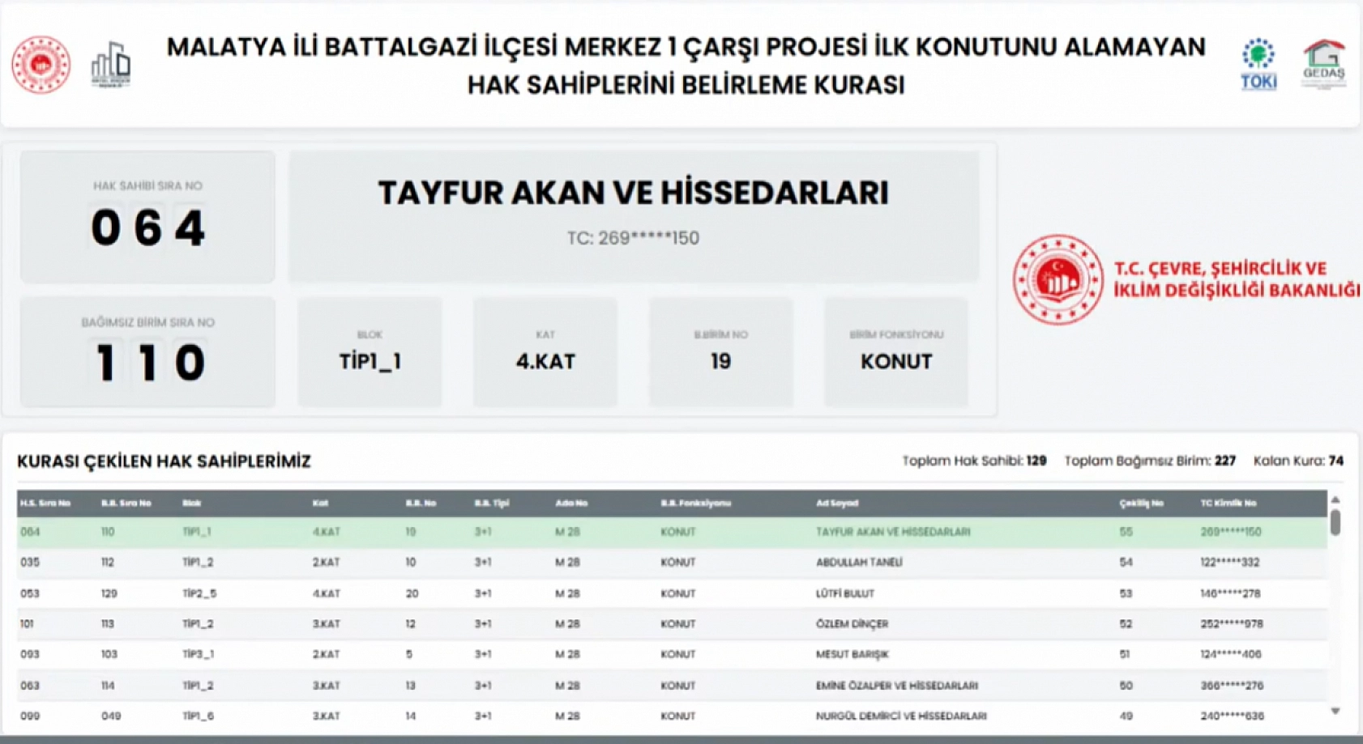This screenshot has width=1363, height=744.
Task: Click TC number 269*****150 in the green row
Action: pyautogui.click(x=1231, y=532)
